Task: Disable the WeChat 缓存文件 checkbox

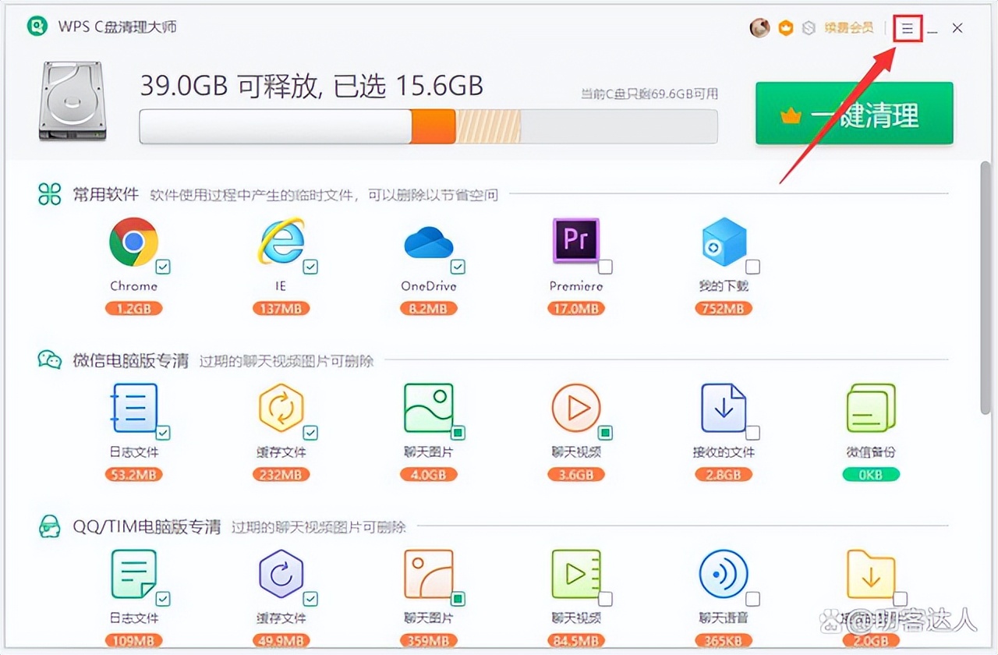Action: point(310,433)
